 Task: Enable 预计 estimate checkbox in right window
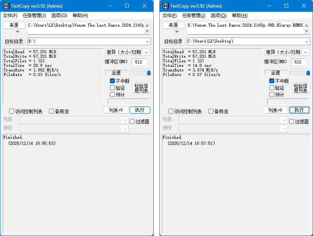pyautogui.click(x=272, y=94)
